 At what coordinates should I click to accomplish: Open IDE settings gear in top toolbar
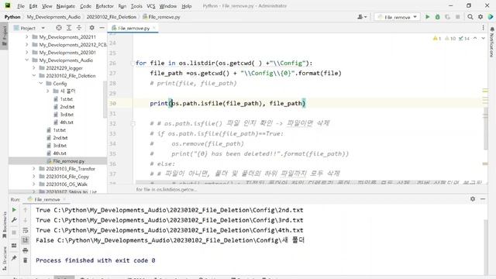pyautogui.click(x=480, y=17)
